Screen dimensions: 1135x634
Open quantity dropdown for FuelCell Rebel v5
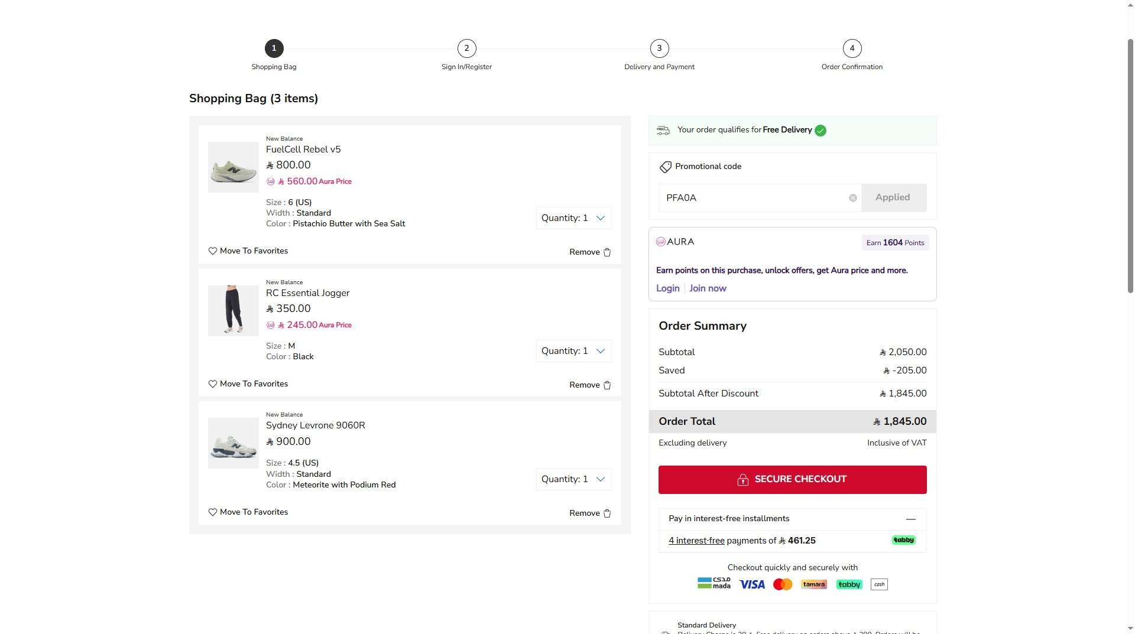pos(573,218)
